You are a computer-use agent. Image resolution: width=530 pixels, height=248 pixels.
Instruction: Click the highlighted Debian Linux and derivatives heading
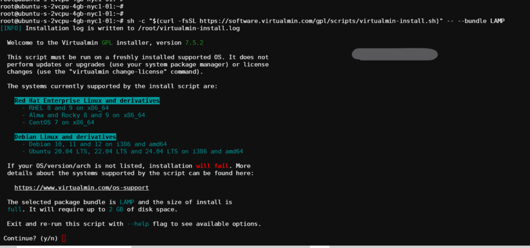tap(65, 137)
